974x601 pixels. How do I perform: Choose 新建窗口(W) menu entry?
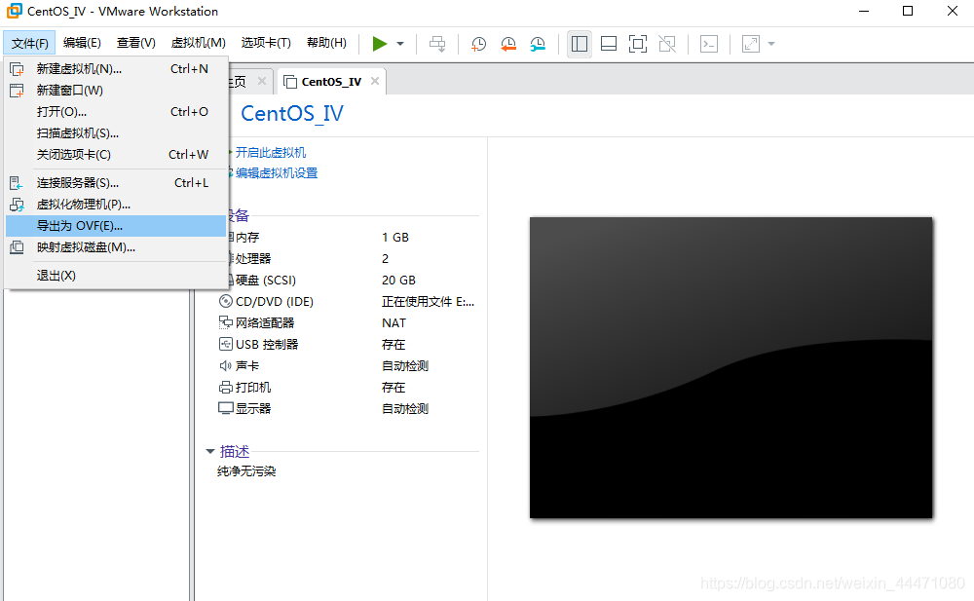point(116,91)
